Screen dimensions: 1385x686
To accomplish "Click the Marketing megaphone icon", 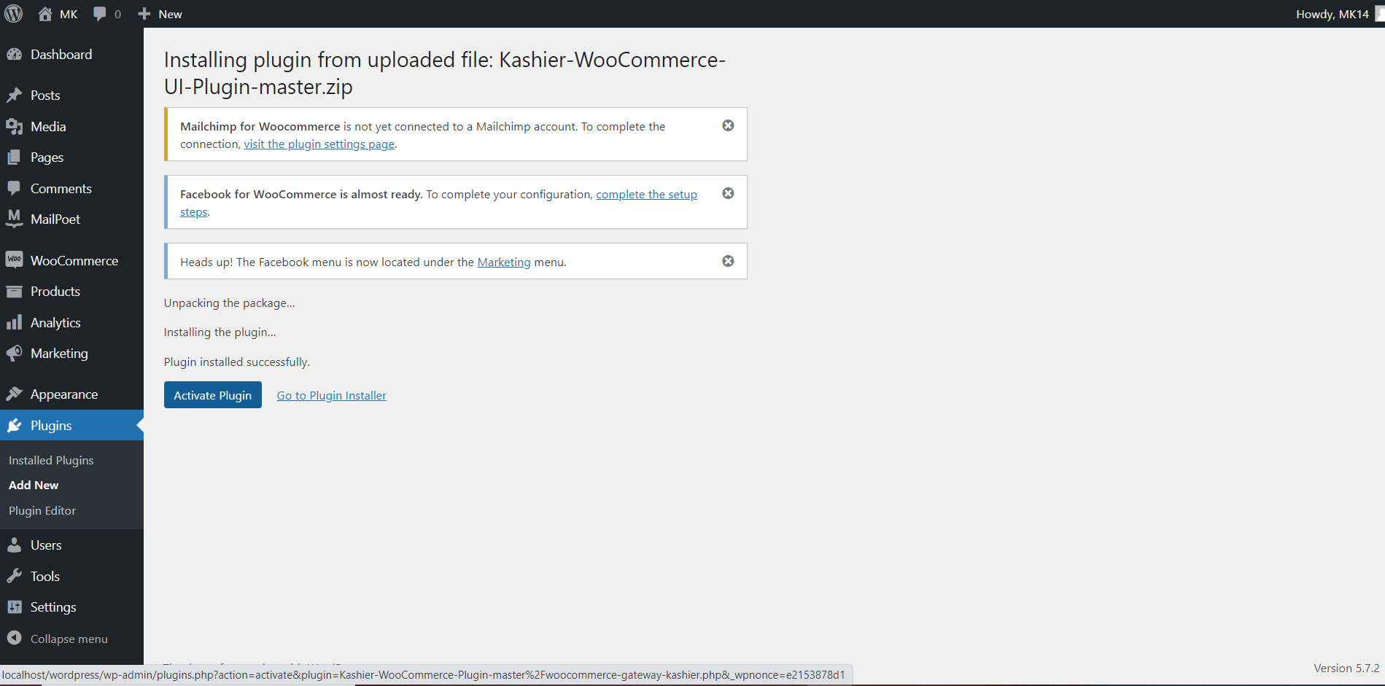I will point(15,354).
